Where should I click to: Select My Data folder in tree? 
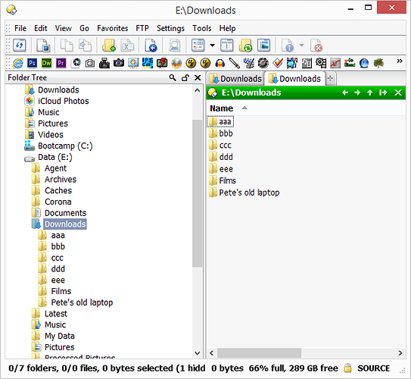[53, 336]
